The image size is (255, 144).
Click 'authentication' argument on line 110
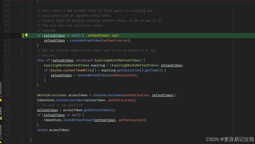(x=115, y=41)
